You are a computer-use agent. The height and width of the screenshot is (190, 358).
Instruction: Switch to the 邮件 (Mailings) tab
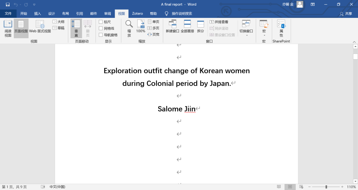93,14
